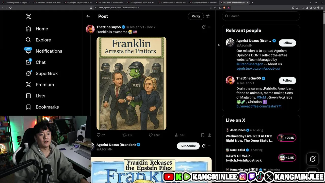325x183 pixels.
Task: Click the browser back arrow
Action: [x=3, y=8]
